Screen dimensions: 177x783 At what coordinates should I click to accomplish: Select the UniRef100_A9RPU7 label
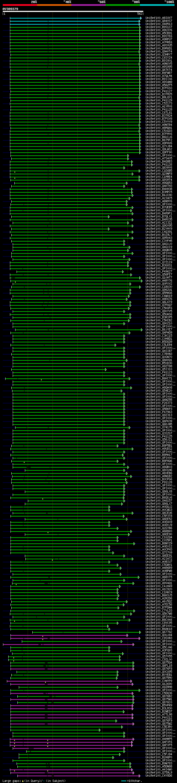(159, 39)
